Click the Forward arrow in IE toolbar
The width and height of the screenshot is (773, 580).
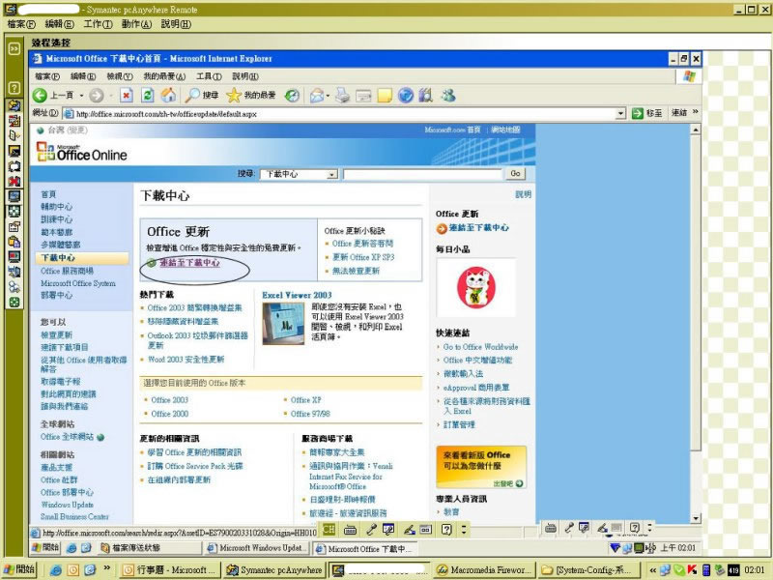(x=97, y=95)
